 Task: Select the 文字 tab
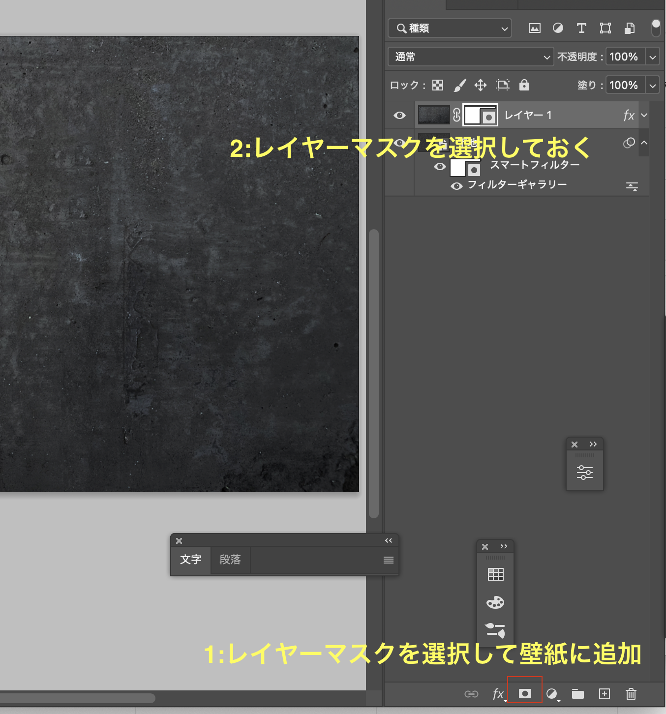(x=191, y=560)
